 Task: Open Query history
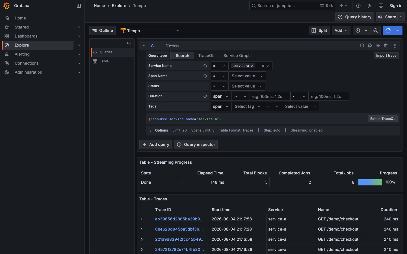354,17
